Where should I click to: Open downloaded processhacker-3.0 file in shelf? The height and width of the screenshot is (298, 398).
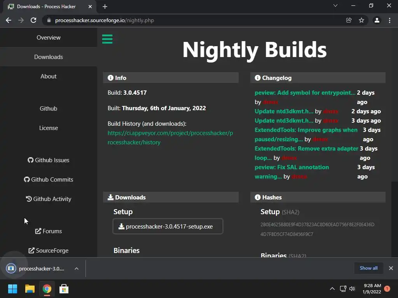(37, 269)
